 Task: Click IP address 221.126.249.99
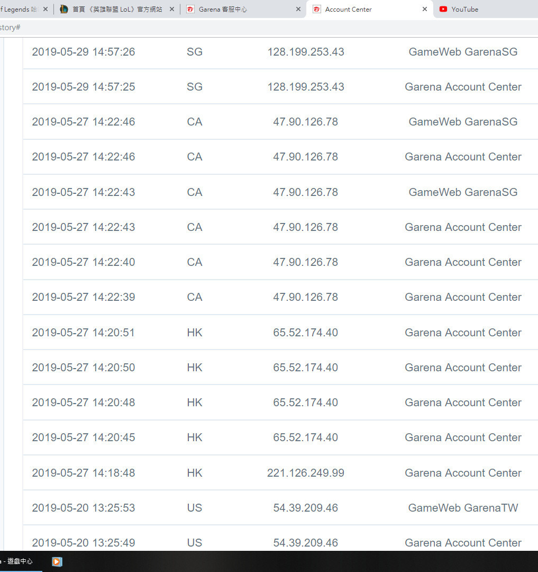tap(306, 473)
